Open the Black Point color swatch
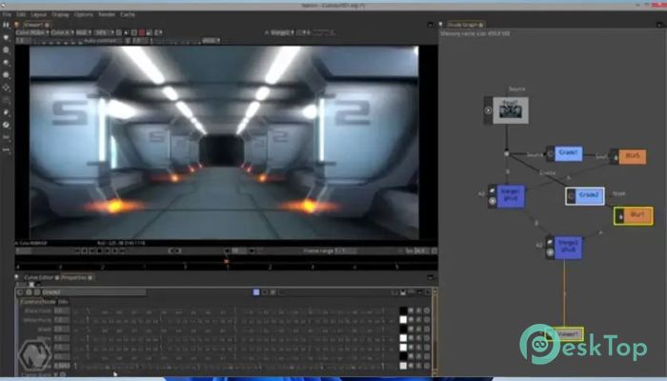 coord(403,311)
